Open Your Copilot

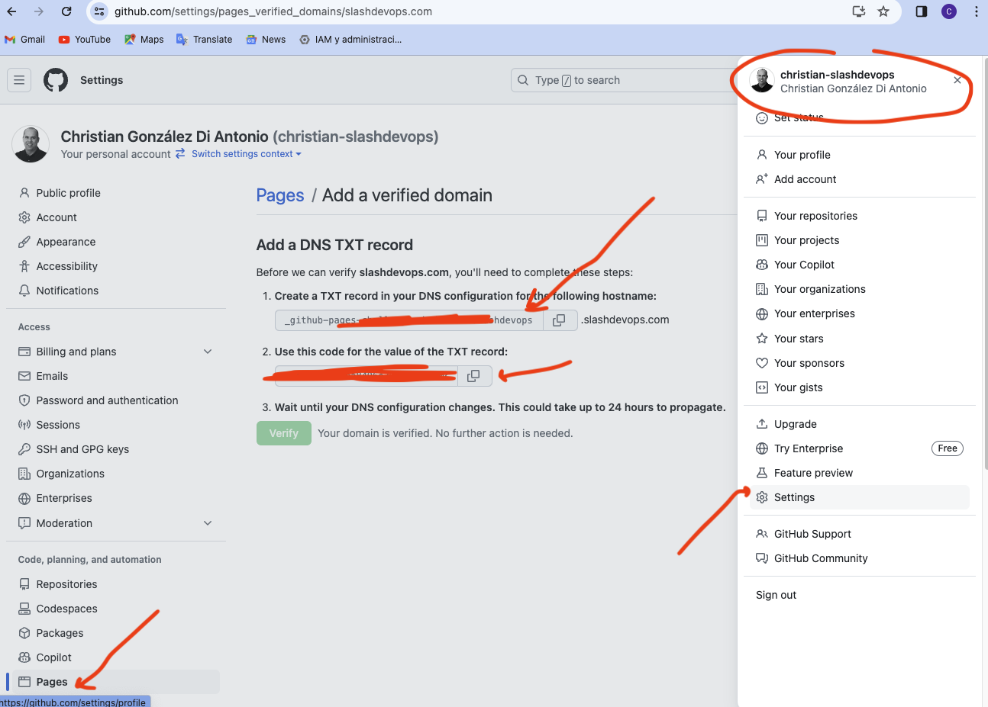point(860,265)
